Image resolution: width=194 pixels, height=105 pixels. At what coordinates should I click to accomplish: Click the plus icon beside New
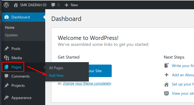click(66, 5)
